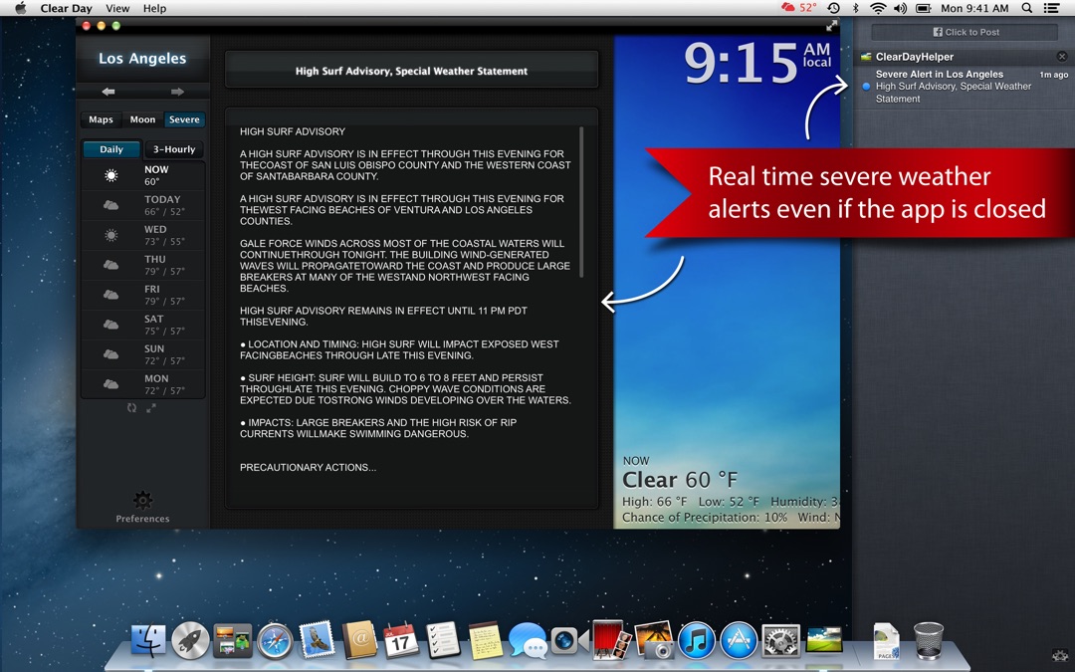Open App Store in the Dock

coord(739,641)
